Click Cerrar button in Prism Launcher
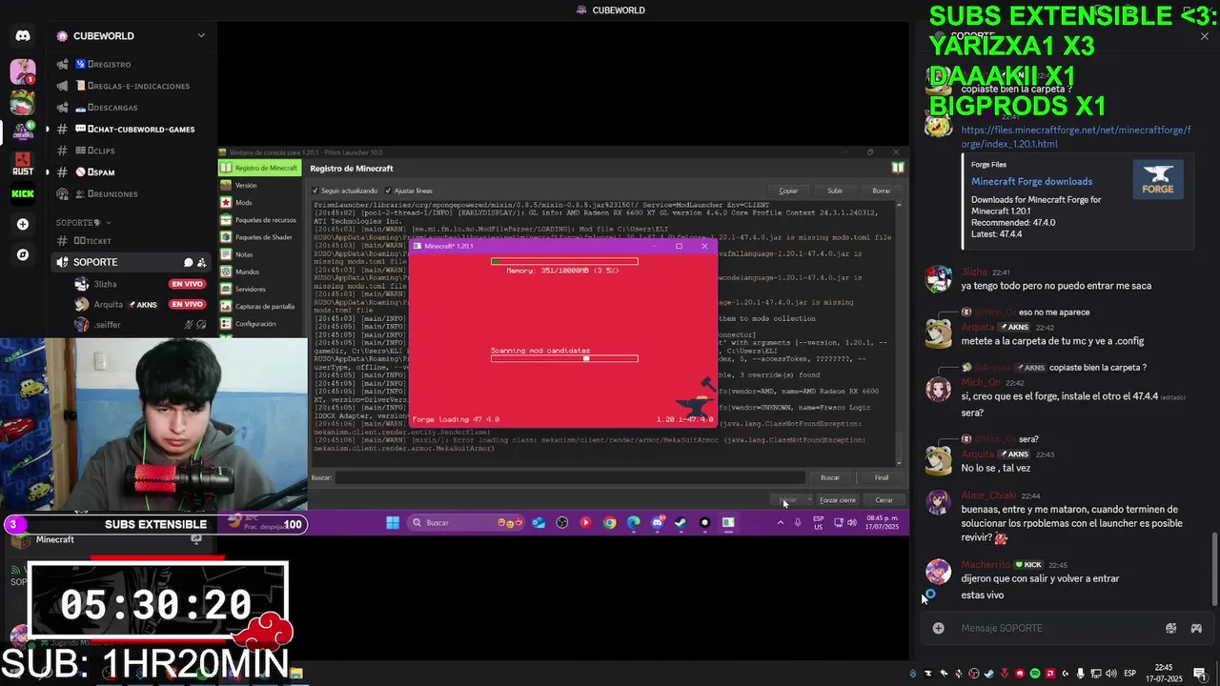This screenshot has height=686, width=1220. coord(884,500)
